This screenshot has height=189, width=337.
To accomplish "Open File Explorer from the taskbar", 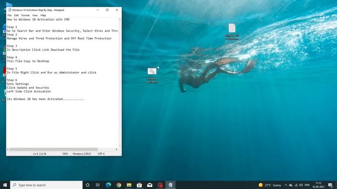I will click(x=129, y=185).
